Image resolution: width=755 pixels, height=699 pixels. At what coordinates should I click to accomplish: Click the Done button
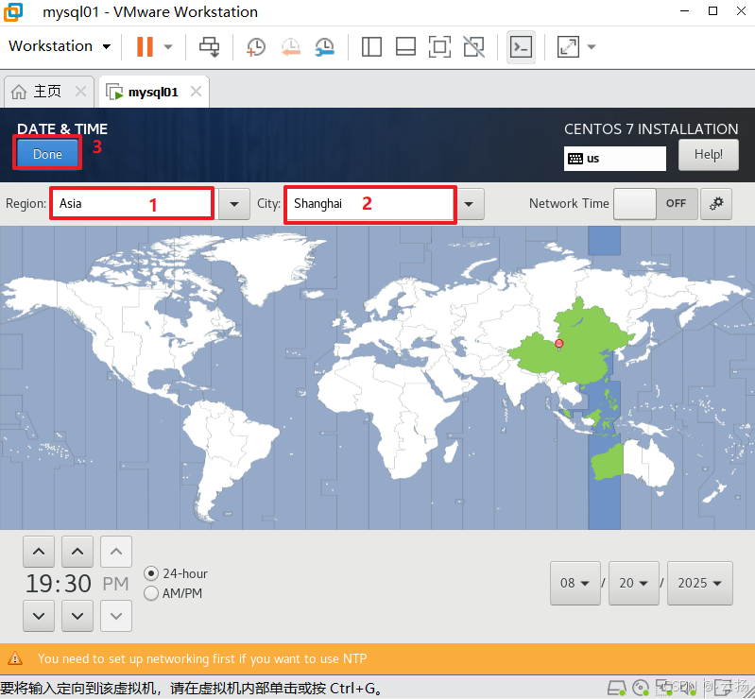click(47, 154)
